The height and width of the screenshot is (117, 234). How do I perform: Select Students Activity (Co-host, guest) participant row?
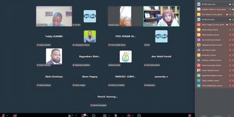214,9
